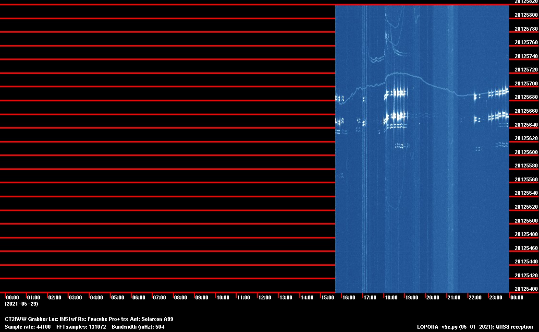
Task: Click the 23:00 time axis label
Action: pos(496,297)
